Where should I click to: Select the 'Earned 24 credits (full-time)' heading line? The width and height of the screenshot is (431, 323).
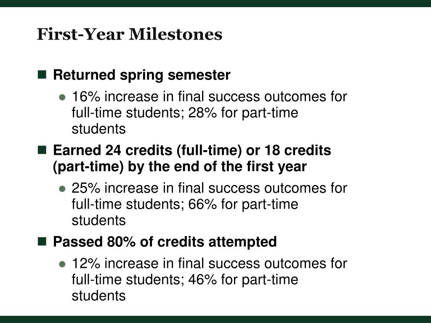click(x=192, y=151)
